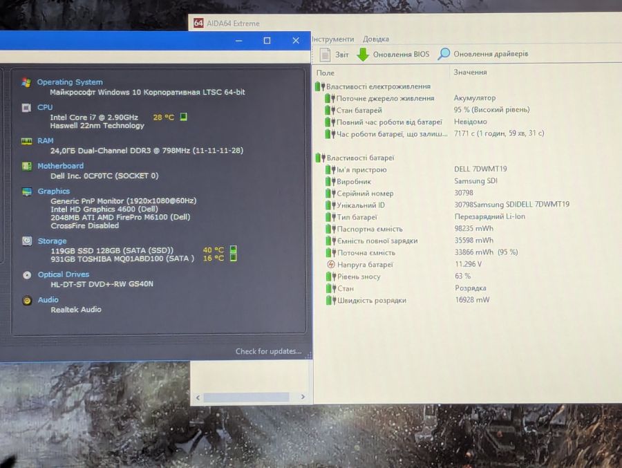
Task: Click Оновлення драйверів toolbar button
Action: click(483, 54)
